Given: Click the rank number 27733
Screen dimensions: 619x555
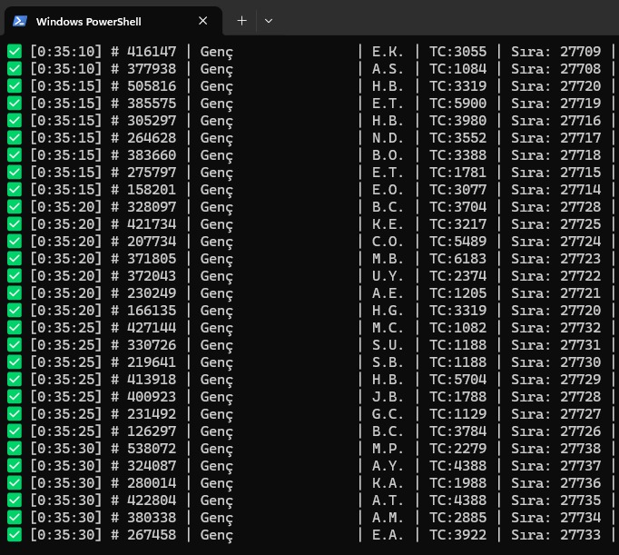Looking at the screenshot, I should [x=580, y=535].
